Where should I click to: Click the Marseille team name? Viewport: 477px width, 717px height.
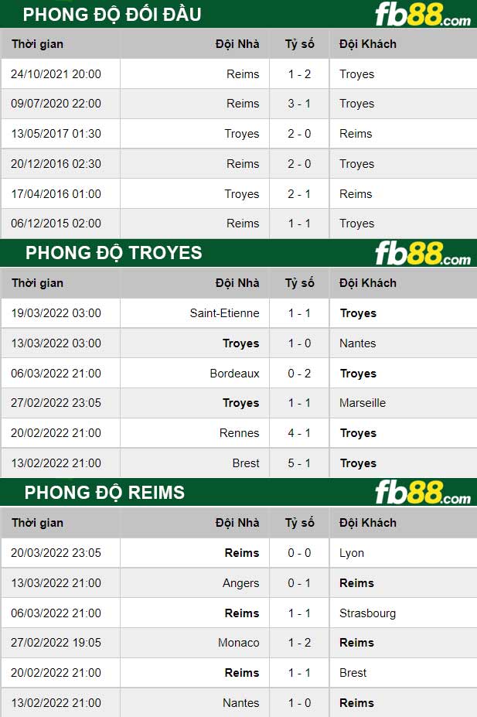[x=363, y=403]
